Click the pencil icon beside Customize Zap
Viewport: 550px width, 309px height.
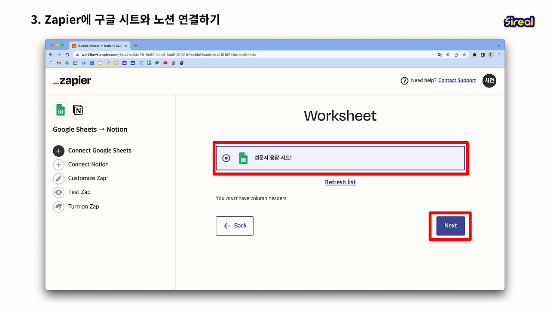58,178
